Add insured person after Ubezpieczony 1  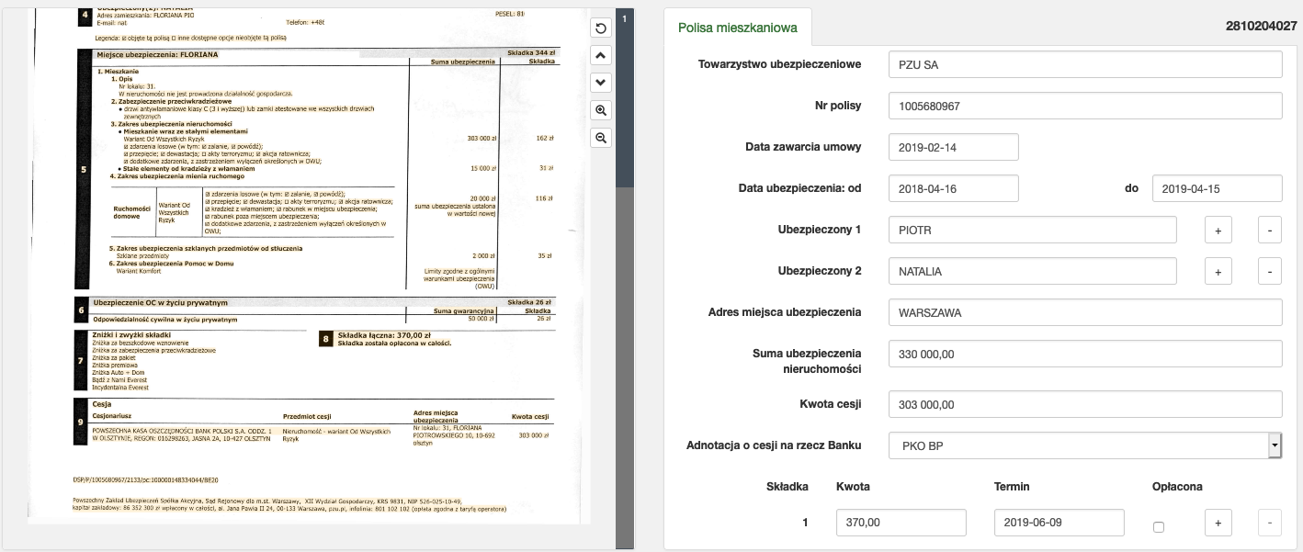pyautogui.click(x=1218, y=231)
